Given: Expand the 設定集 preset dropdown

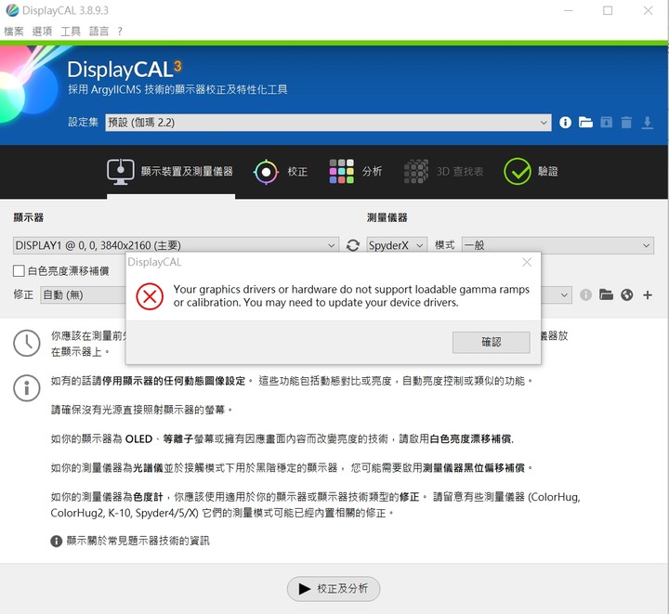Looking at the screenshot, I should pyautogui.click(x=328, y=123).
